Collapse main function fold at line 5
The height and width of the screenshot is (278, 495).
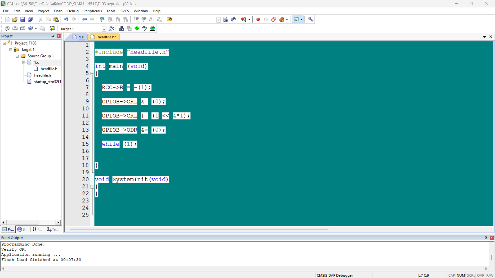tap(92, 74)
